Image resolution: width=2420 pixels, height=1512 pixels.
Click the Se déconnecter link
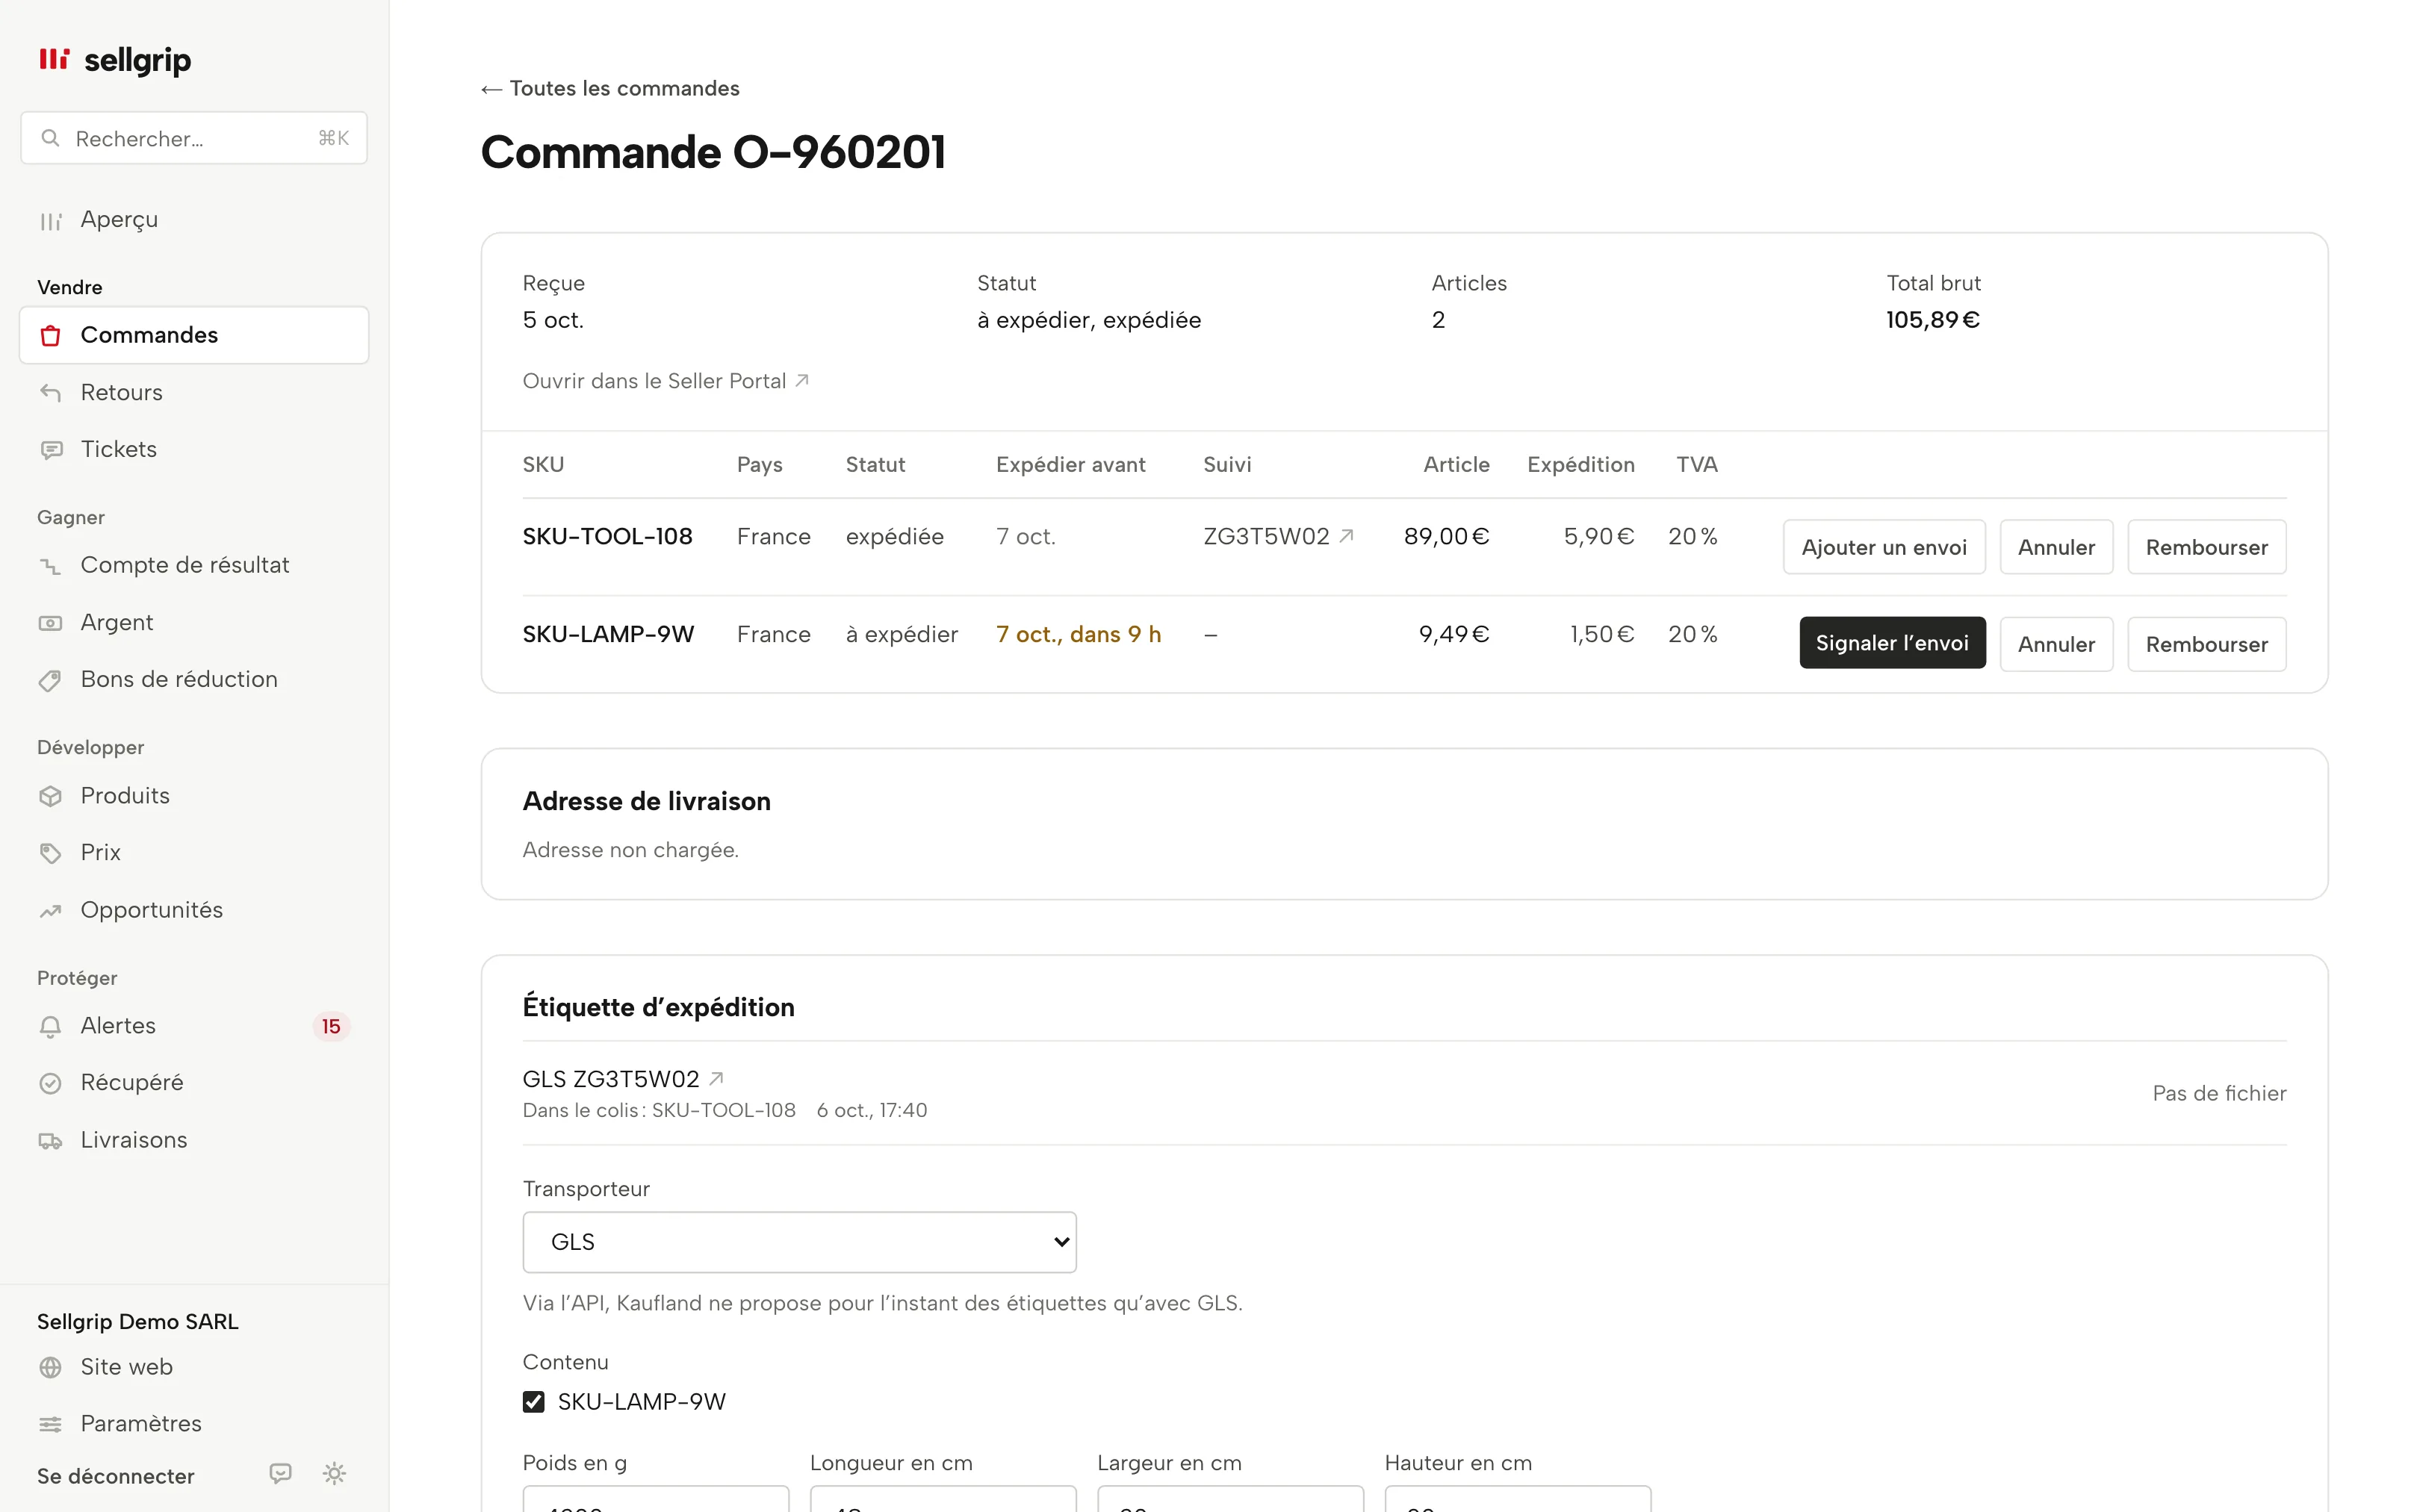[x=116, y=1476]
